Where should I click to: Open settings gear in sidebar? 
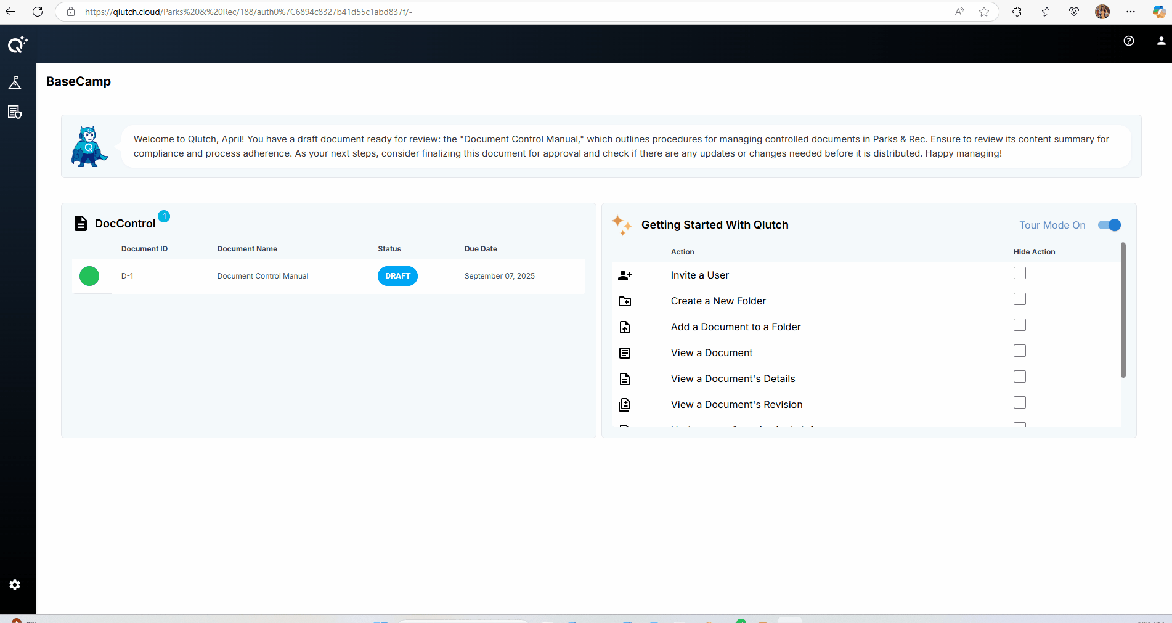[x=15, y=585]
